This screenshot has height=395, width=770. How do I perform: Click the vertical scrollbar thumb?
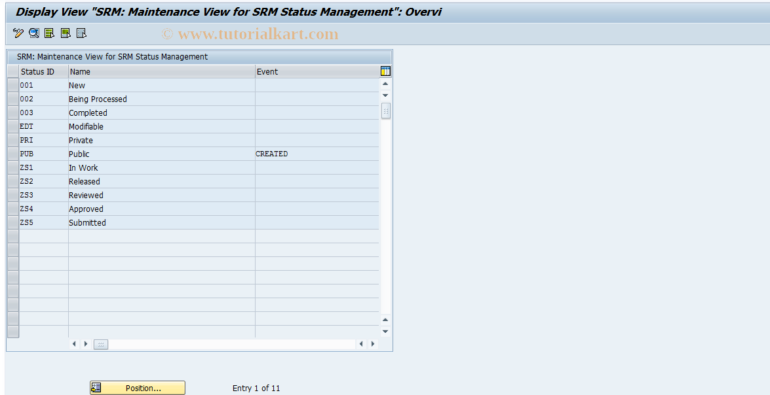pos(385,111)
